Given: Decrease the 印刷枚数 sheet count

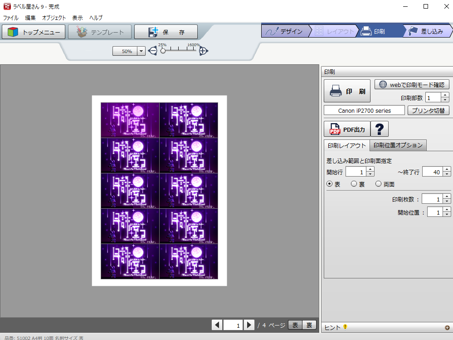Looking at the screenshot, I should (x=447, y=201).
